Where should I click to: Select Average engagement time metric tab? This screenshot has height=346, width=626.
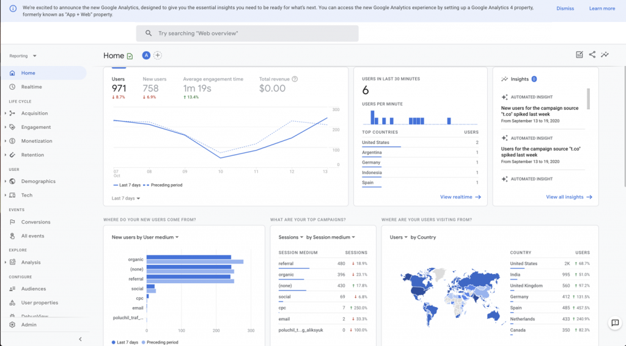tap(213, 88)
